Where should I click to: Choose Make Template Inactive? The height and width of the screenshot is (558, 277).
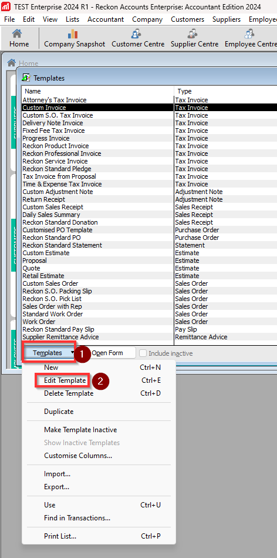[x=99, y=430]
